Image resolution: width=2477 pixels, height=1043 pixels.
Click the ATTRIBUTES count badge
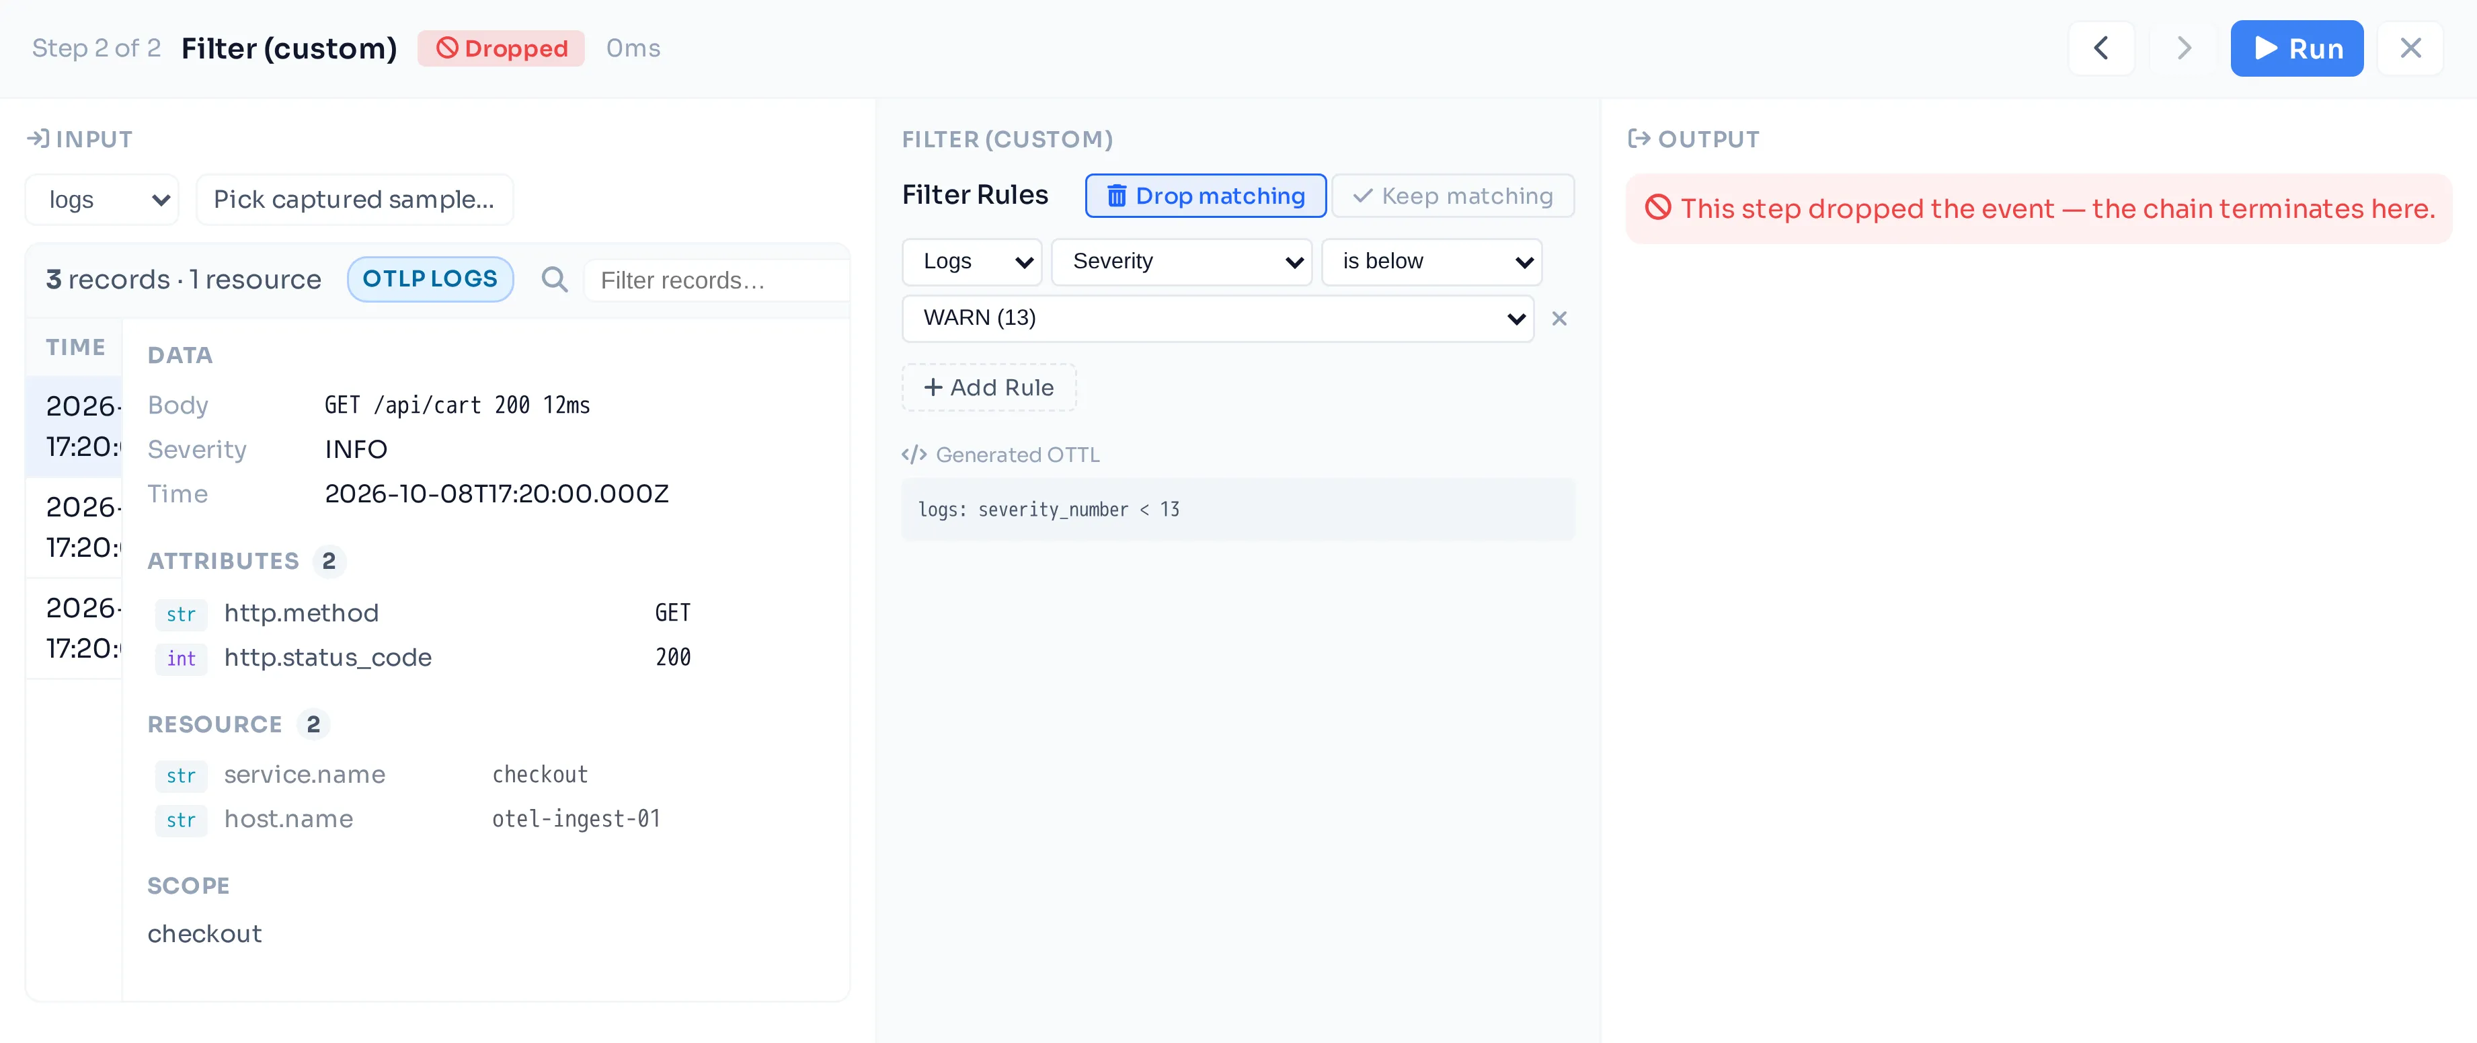pyautogui.click(x=329, y=562)
